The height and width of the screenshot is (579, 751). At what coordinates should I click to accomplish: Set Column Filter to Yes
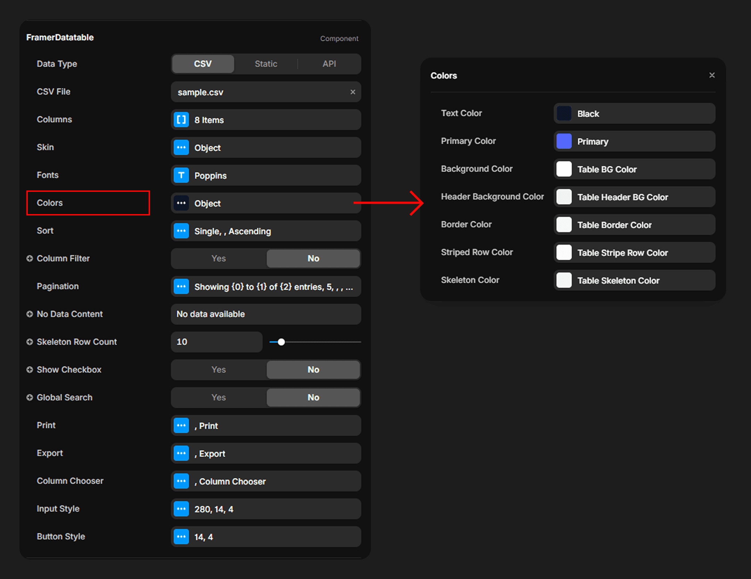[x=218, y=259]
